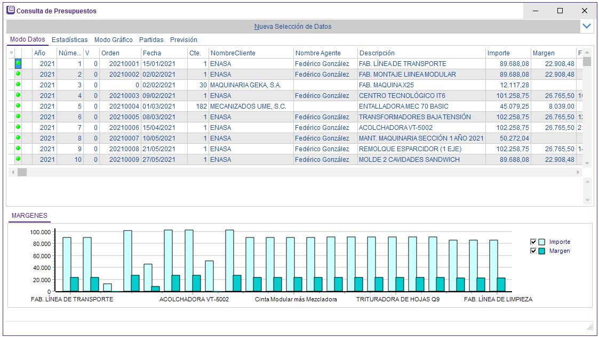
Task: Click the green status icon for budget 7
Action: 18,127
